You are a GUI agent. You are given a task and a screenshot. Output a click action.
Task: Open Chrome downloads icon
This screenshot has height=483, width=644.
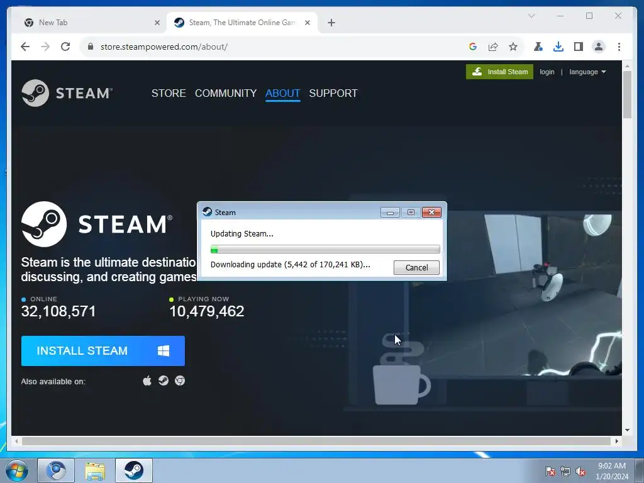[x=558, y=47]
